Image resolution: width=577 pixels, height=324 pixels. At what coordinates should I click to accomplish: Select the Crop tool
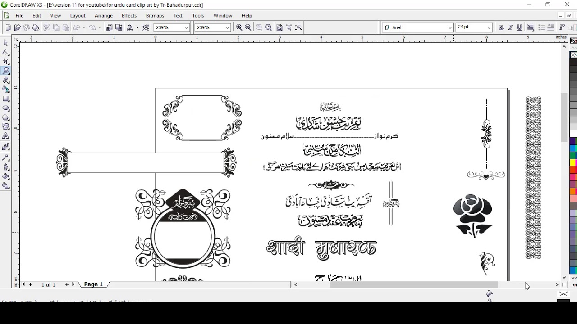click(6, 62)
